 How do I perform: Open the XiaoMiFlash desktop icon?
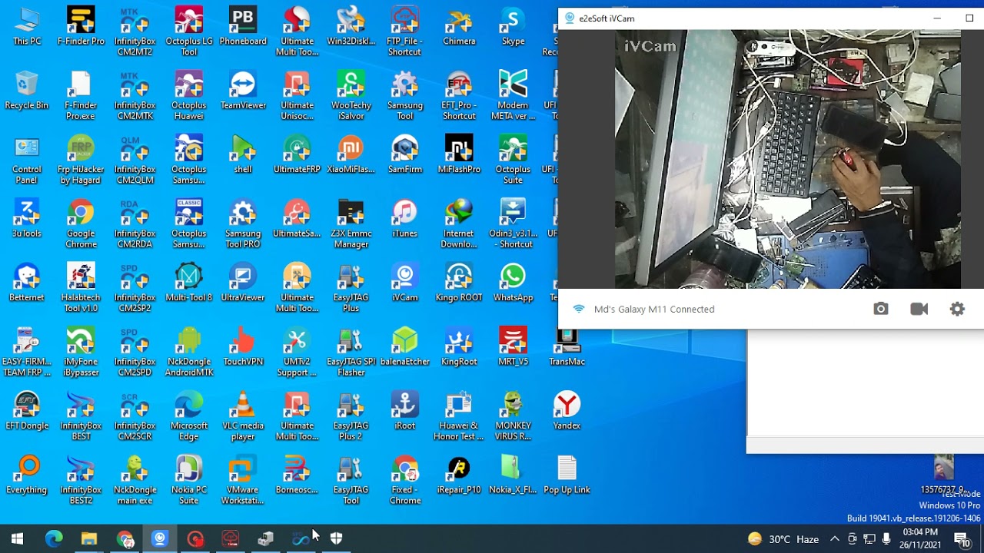pyautogui.click(x=351, y=154)
